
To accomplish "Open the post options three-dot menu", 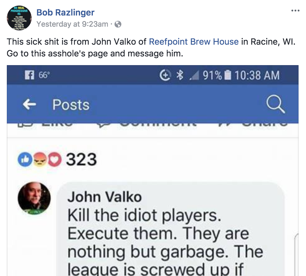I will click(295, 10).
